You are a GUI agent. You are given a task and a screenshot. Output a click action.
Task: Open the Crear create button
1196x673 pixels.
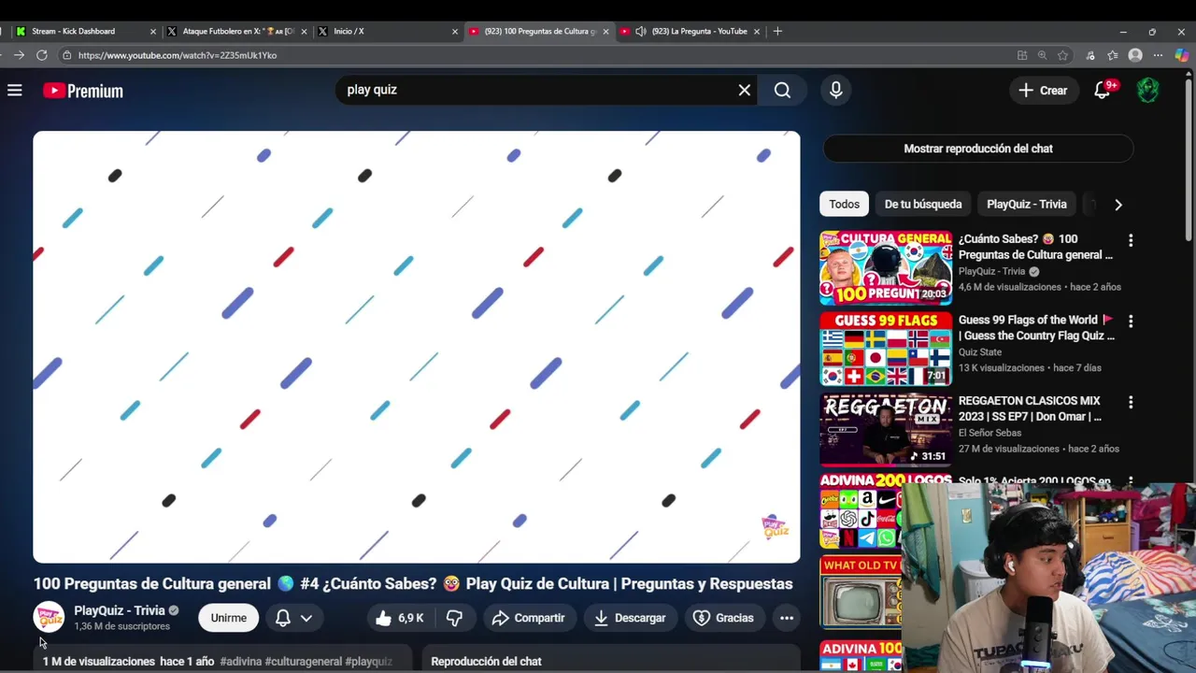1043,91
